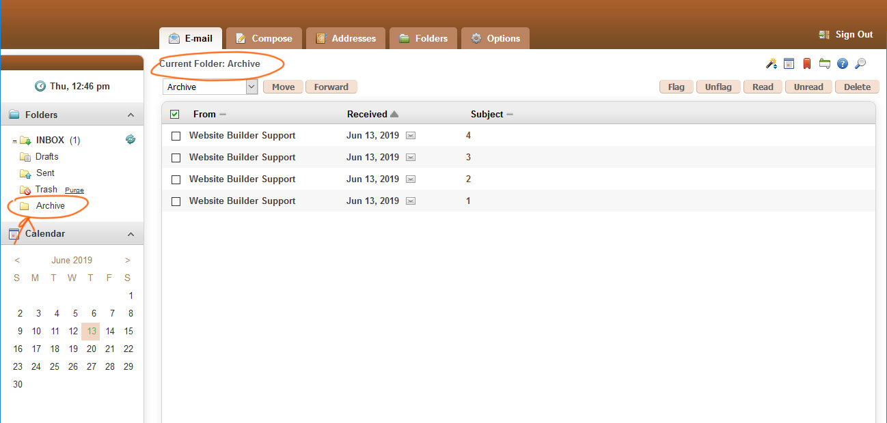This screenshot has width=887, height=423.
Task: Click the Calendar panel header icon
Action: coord(14,234)
